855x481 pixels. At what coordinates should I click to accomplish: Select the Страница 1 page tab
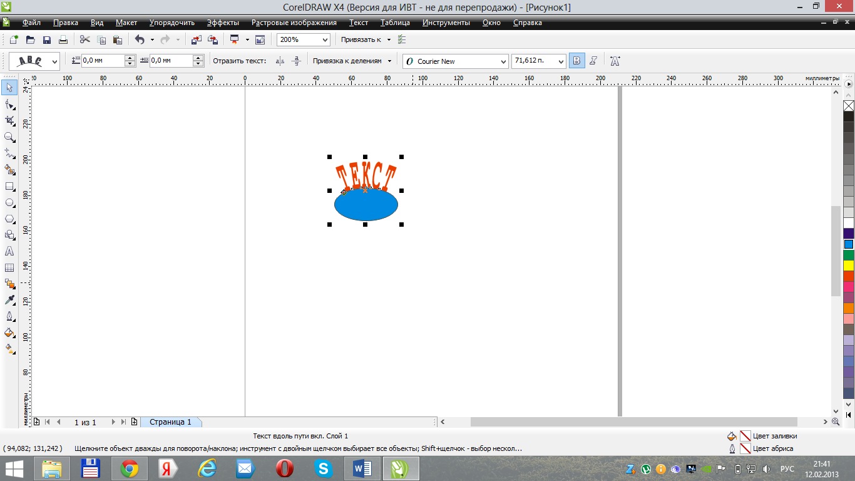170,422
